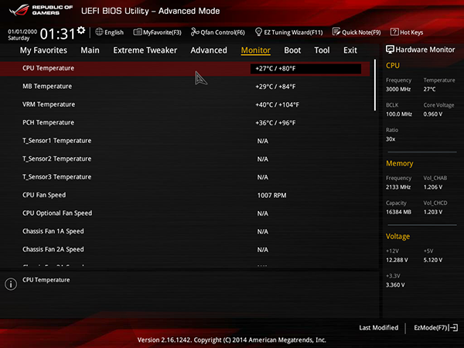This screenshot has height=348, width=464.
Task: Select English language option
Action: point(114,32)
